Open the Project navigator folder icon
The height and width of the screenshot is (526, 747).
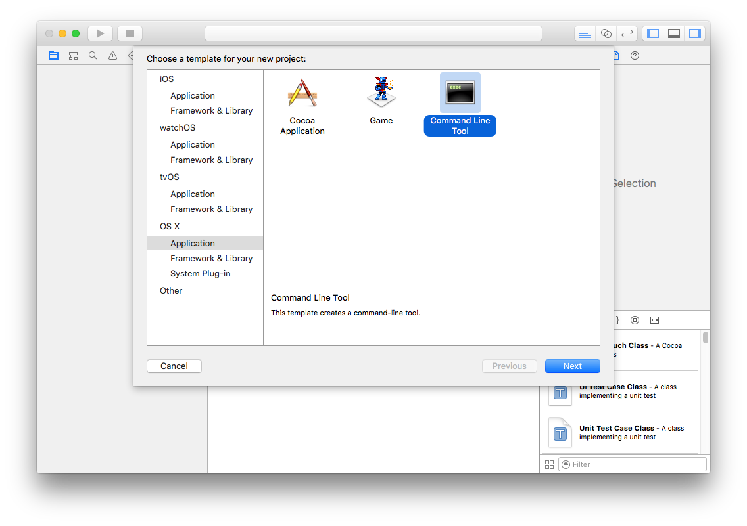53,56
